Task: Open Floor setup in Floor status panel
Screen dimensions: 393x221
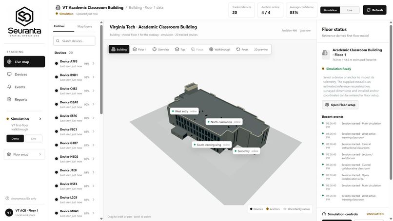Action: click(x=340, y=105)
